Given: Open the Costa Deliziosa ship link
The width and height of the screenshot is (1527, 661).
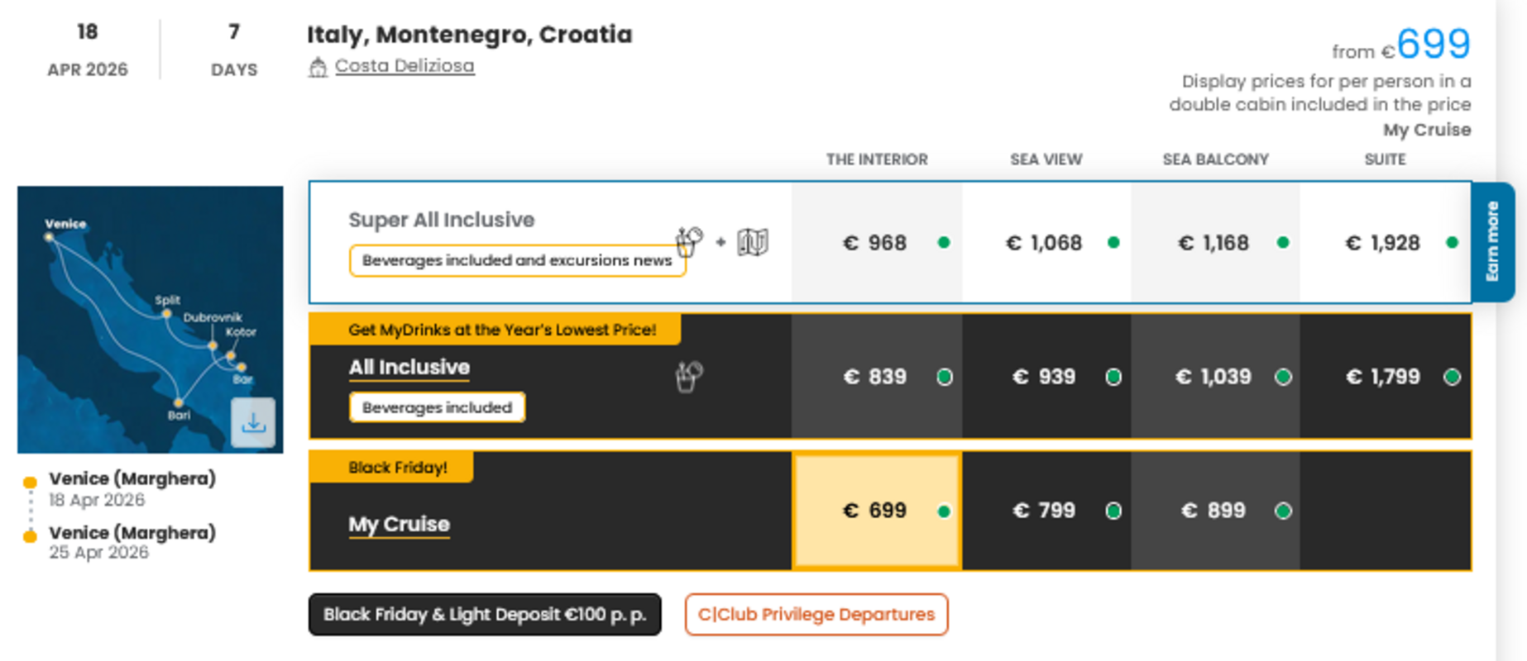Looking at the screenshot, I should pos(404,66).
